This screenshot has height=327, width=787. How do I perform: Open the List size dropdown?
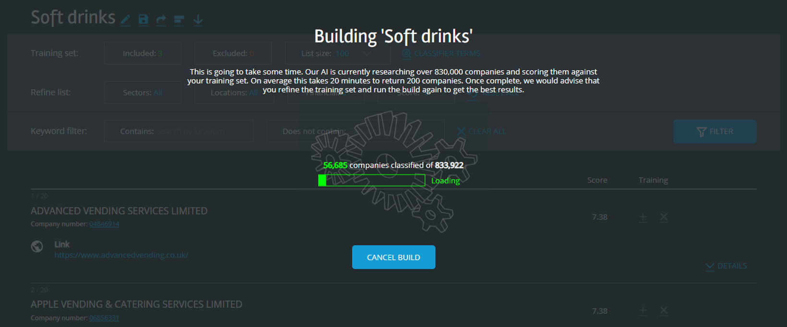point(338,53)
